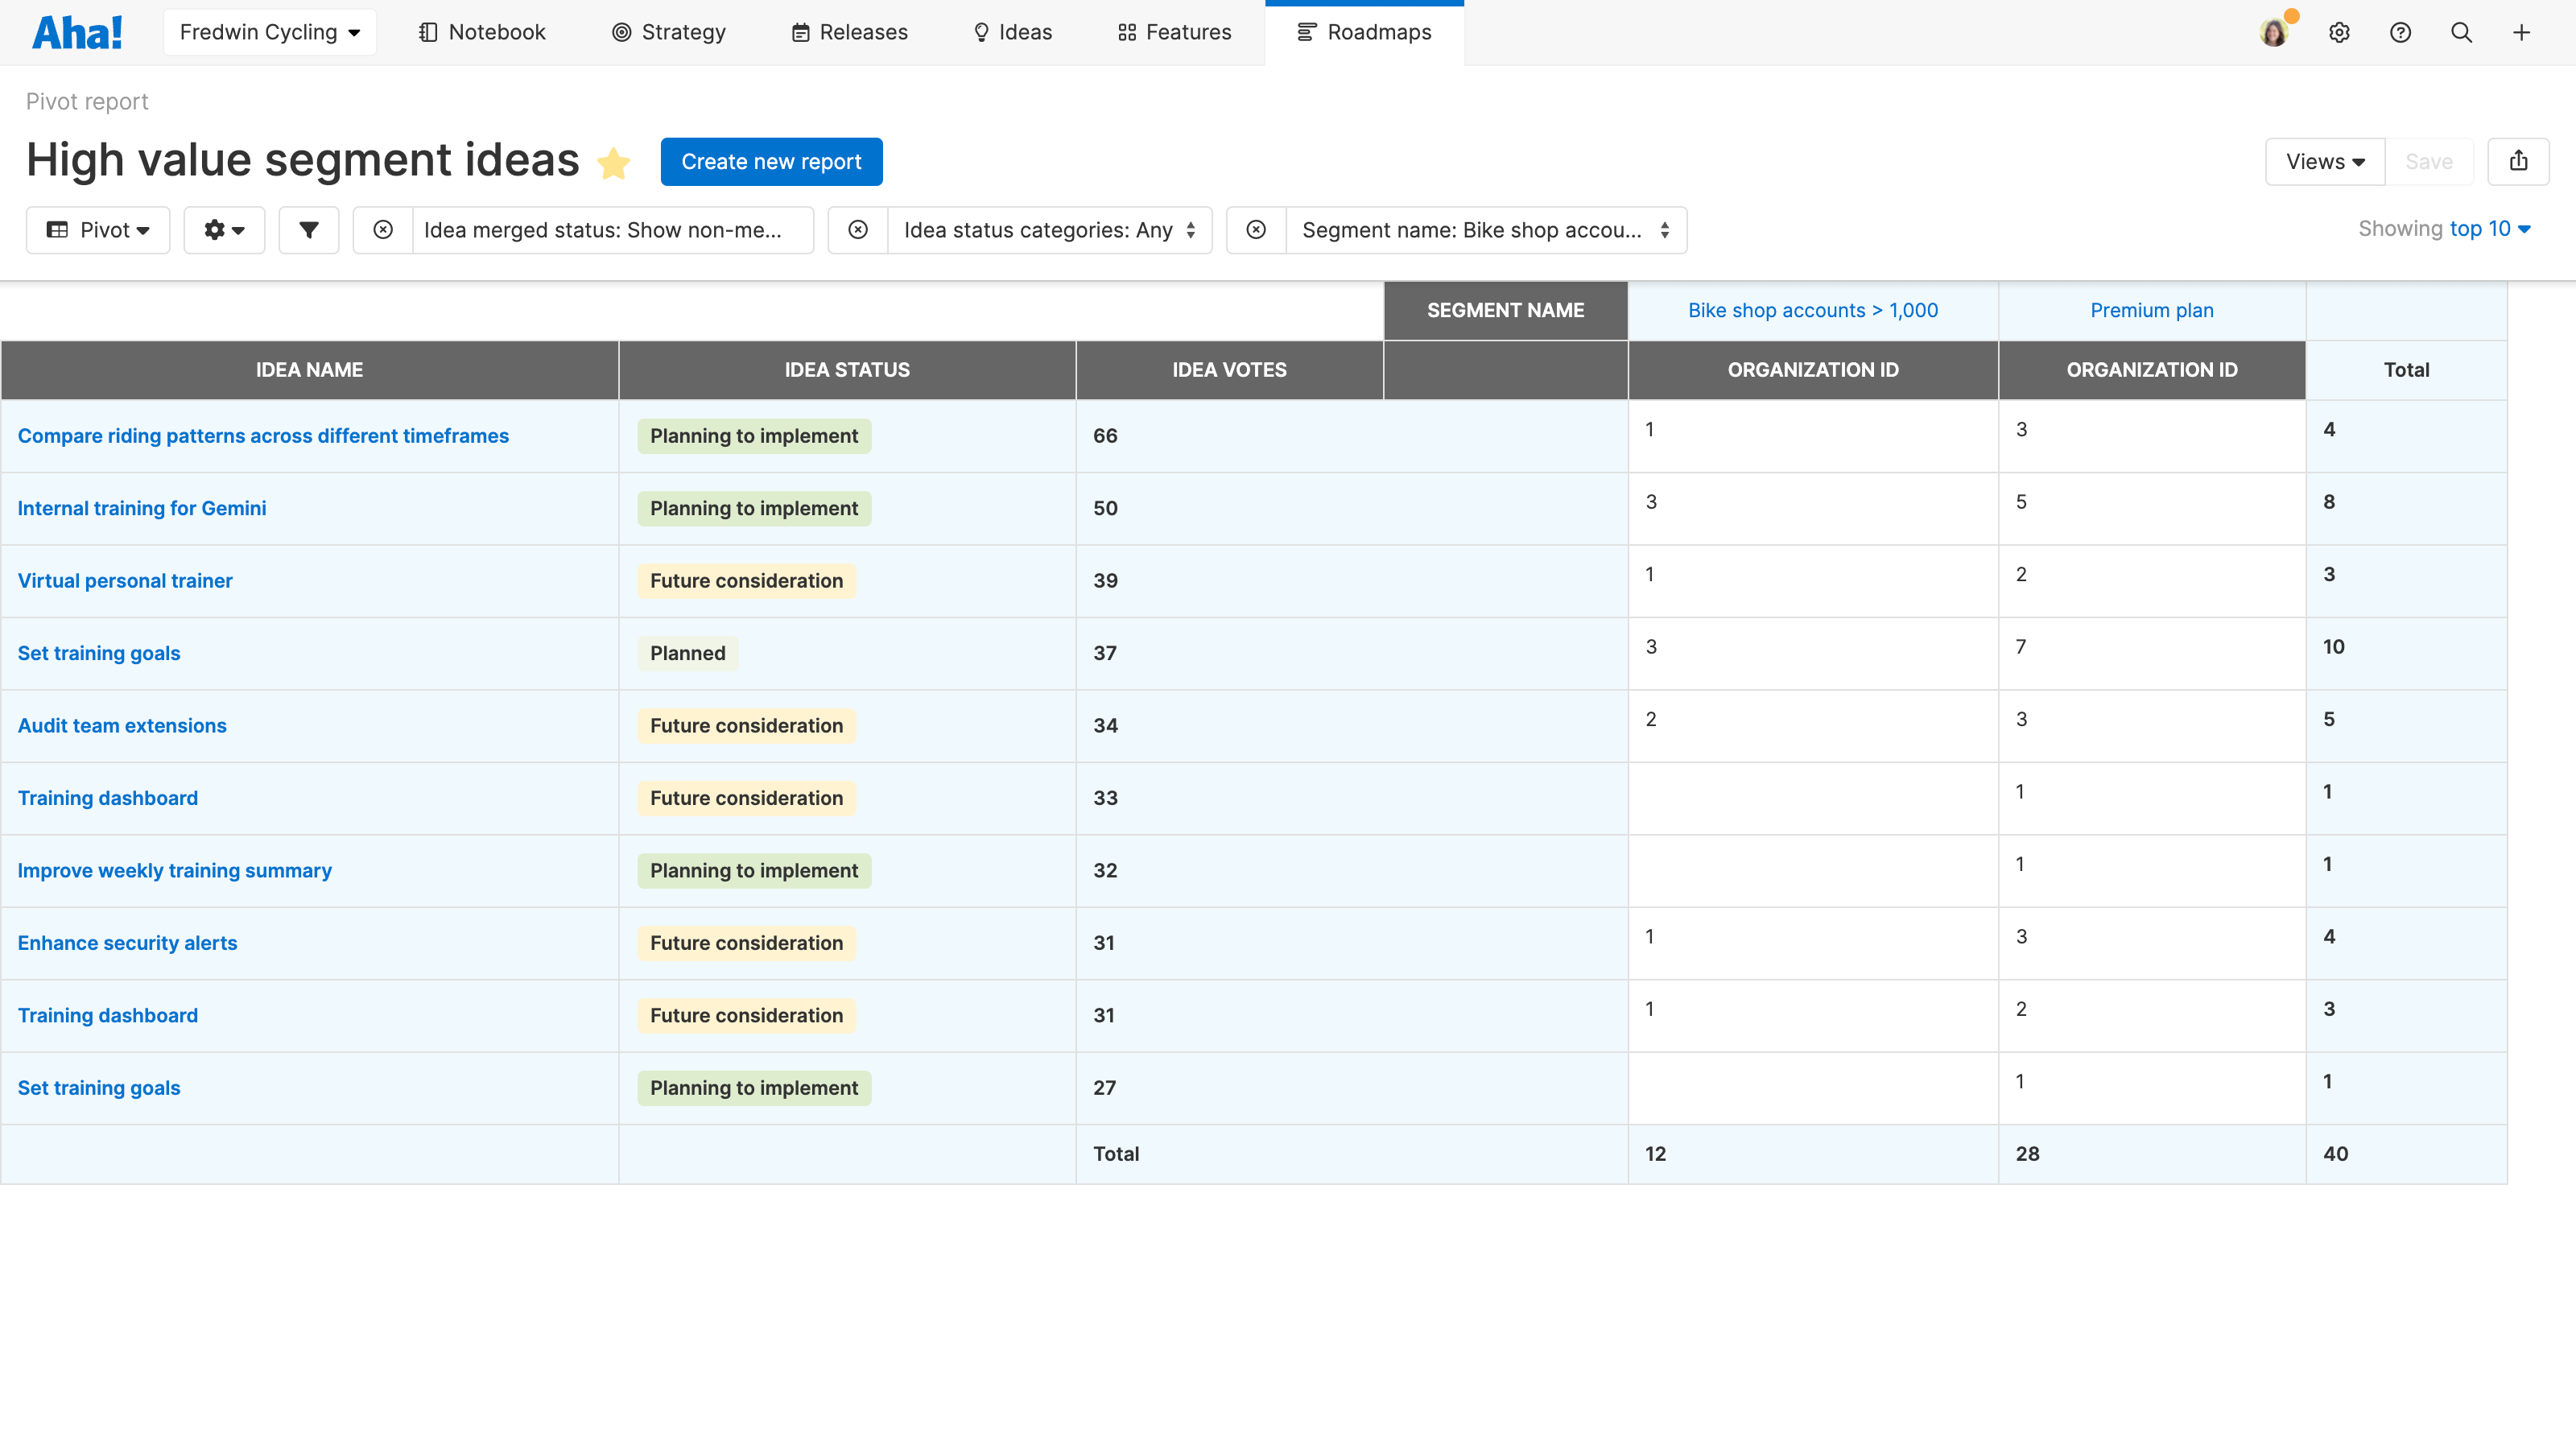Open help using the question mark icon
Viewport: 2576px width, 1449px height.
[x=2400, y=32]
